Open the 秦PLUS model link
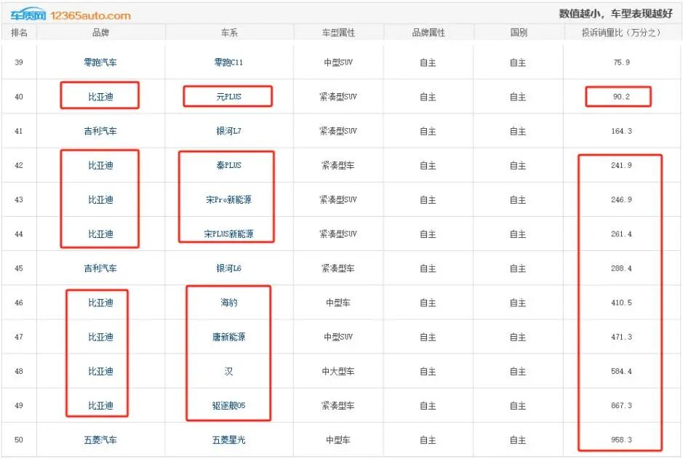 pos(228,165)
